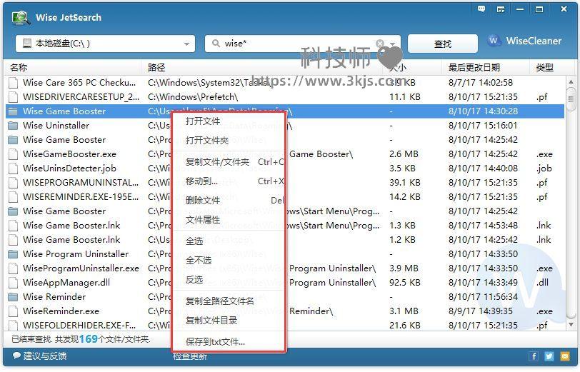Select 复制文件/文件夹 in the context menu

pos(229,162)
